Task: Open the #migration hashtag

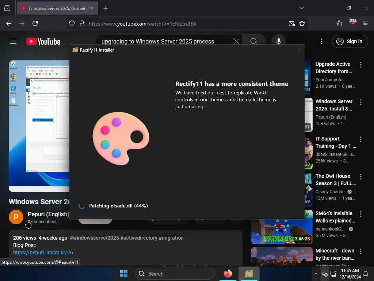Action: (x=171, y=238)
